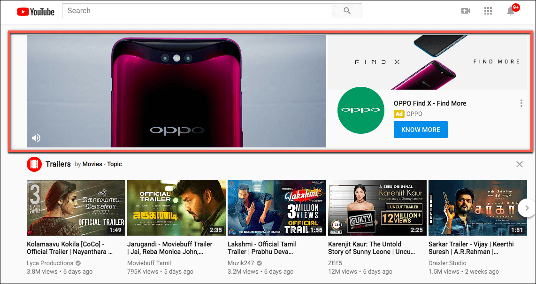Expand the Trailers carousel with the right arrow
Screen dimensions: 536x284
[x=527, y=208]
